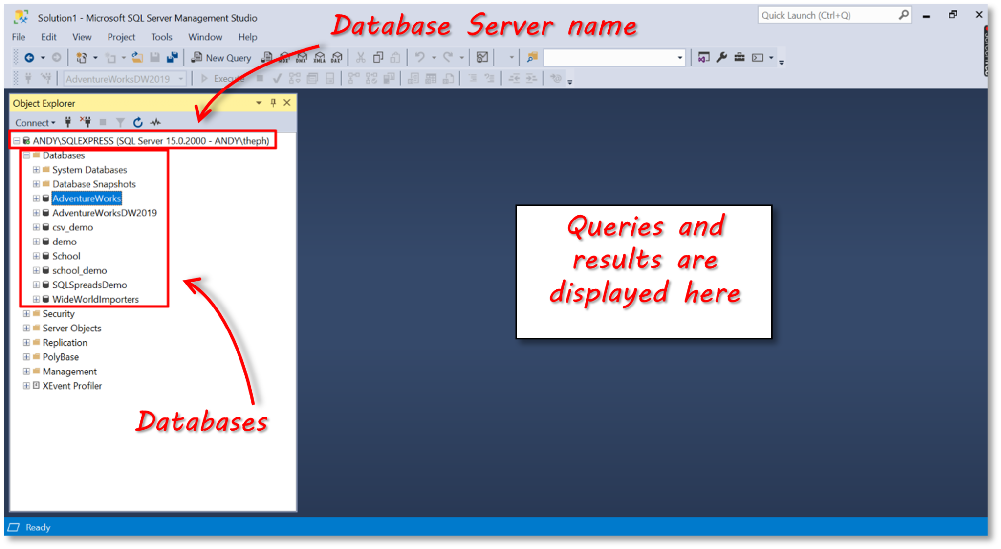Viewport: 1001px width, 549px height.
Task: Collapse the ANDY\SQLEXPRESS server node
Action: tap(16, 140)
